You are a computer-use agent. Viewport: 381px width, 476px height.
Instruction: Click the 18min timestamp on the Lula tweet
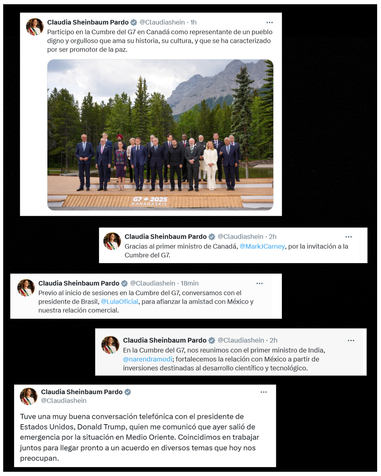pyautogui.click(x=190, y=283)
